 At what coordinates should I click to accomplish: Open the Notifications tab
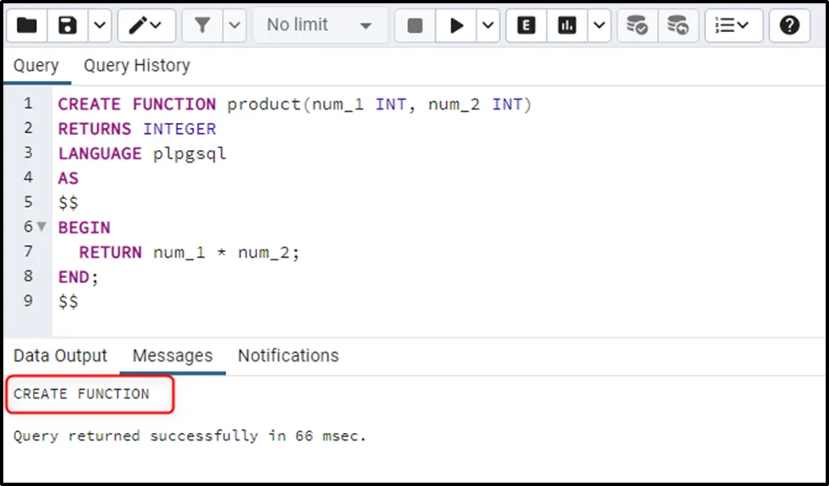(x=288, y=355)
